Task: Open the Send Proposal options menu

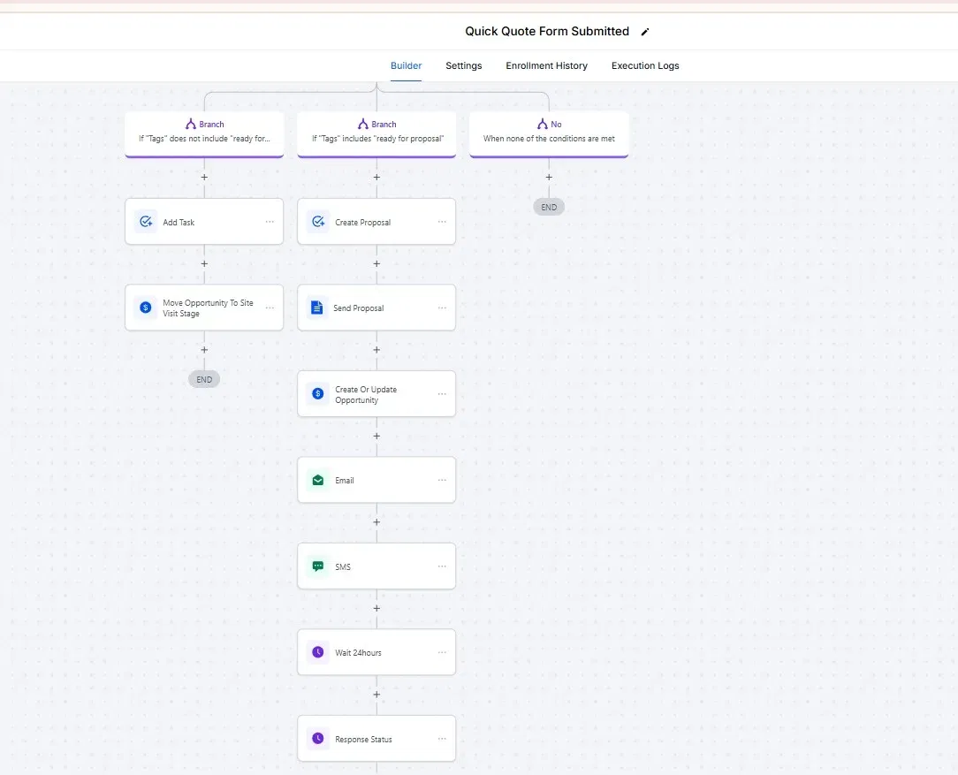Action: tap(442, 308)
